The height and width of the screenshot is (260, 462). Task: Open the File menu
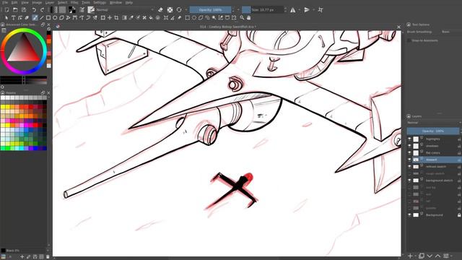(x=5, y=2)
